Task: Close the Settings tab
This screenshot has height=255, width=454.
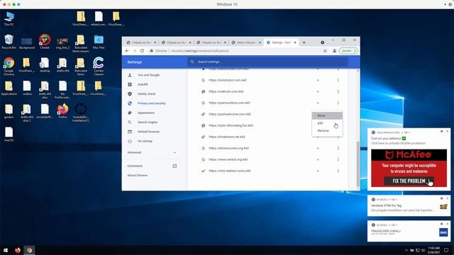Action: coord(295,42)
